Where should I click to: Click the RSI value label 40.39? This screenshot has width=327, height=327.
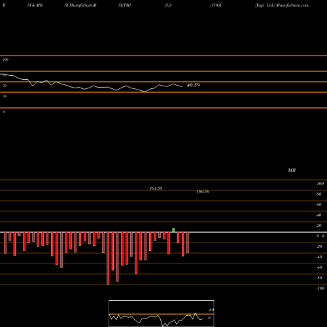point(194,85)
